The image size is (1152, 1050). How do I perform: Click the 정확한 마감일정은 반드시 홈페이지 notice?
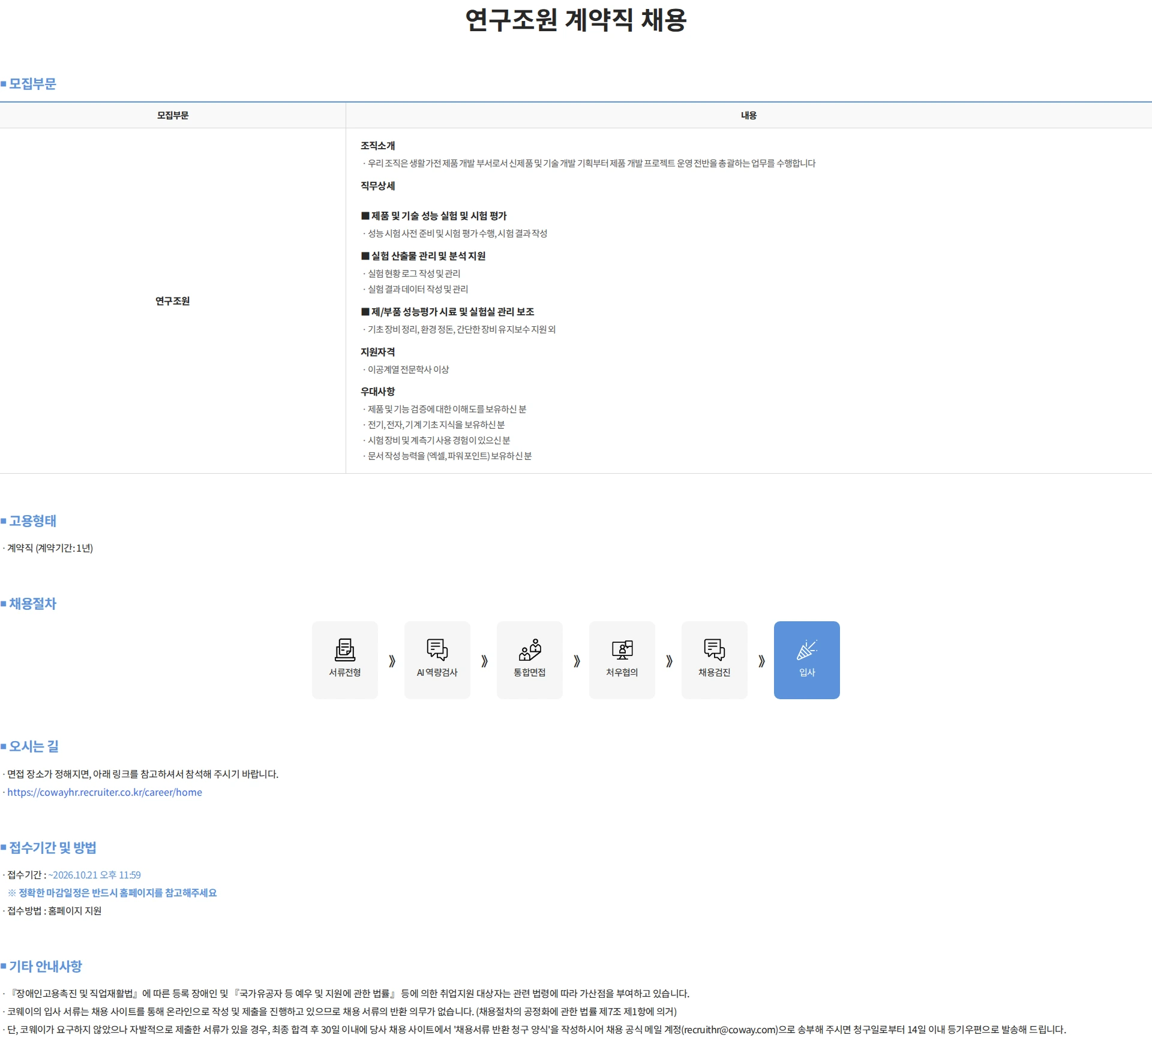pyautogui.click(x=113, y=893)
